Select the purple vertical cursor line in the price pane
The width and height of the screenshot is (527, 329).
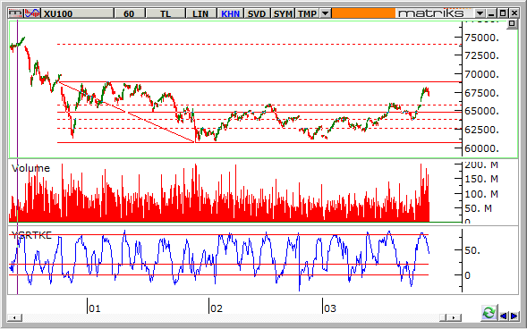point(18,89)
